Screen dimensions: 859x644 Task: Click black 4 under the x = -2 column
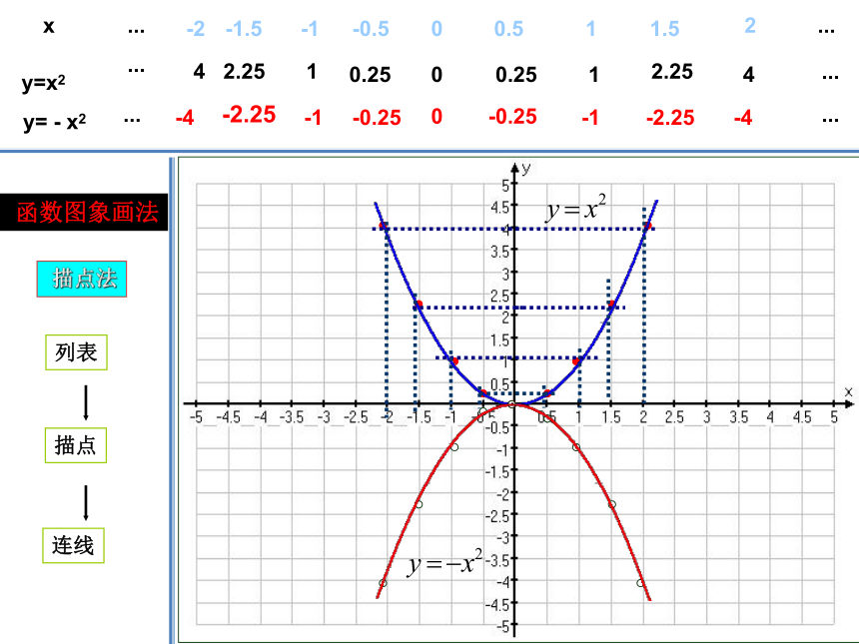[x=199, y=71]
